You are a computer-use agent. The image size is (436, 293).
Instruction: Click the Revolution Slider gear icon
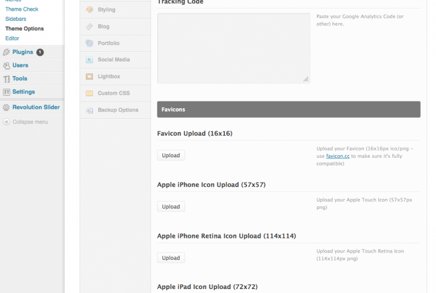[6, 108]
